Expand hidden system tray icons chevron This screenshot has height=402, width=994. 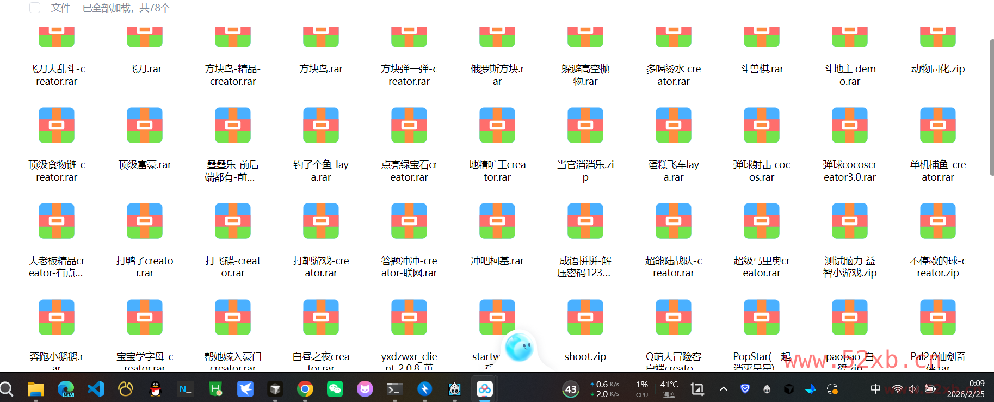724,389
